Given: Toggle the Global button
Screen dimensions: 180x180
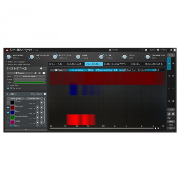Looking at the screenshot, I should click(x=91, y=70).
